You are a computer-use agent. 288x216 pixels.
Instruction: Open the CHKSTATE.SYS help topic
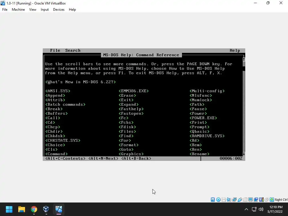63,141
